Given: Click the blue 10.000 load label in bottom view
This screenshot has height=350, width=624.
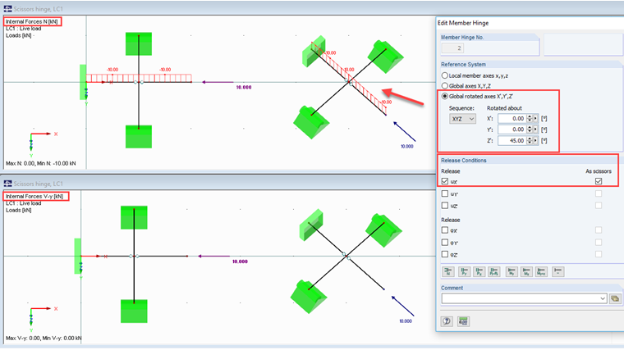Looking at the screenshot, I should pos(406,321).
